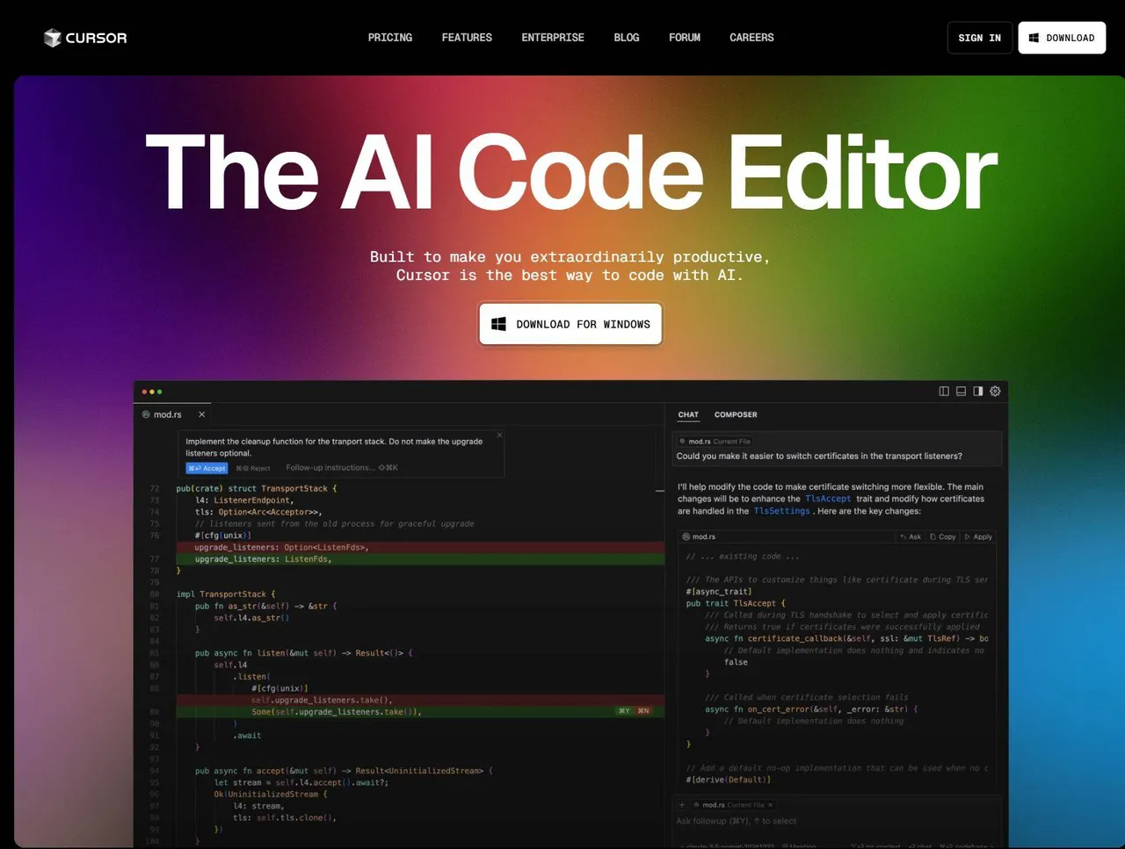Click the TlsSettings code reference
The width and height of the screenshot is (1125, 849).
[781, 511]
